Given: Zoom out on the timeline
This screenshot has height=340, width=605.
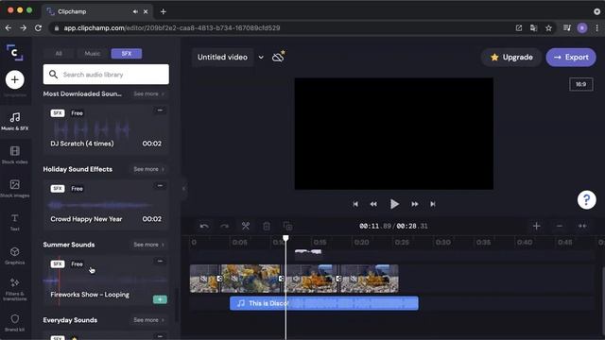Looking at the screenshot, I should tap(560, 226).
